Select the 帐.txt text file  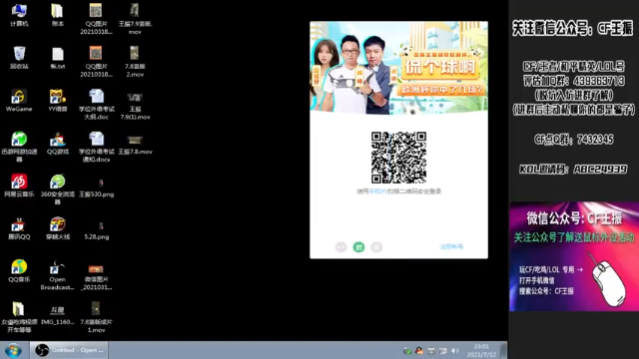point(58,58)
